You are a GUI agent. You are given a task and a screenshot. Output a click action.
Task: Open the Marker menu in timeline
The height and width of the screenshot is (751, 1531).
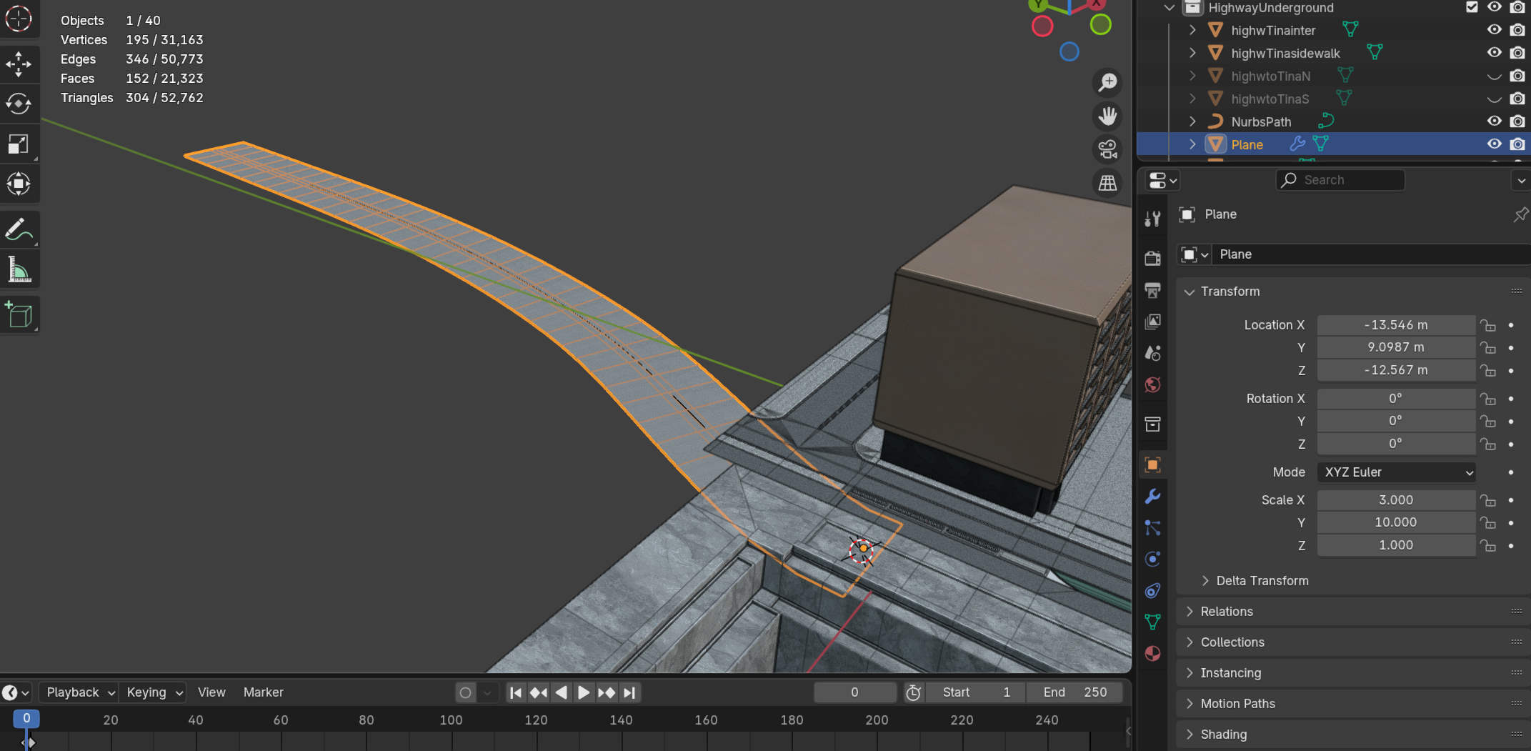coord(263,692)
